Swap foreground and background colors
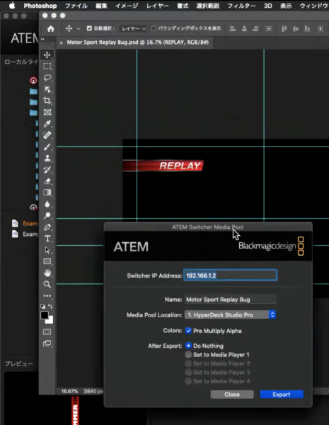The height and width of the screenshot is (425, 329). coord(50,306)
